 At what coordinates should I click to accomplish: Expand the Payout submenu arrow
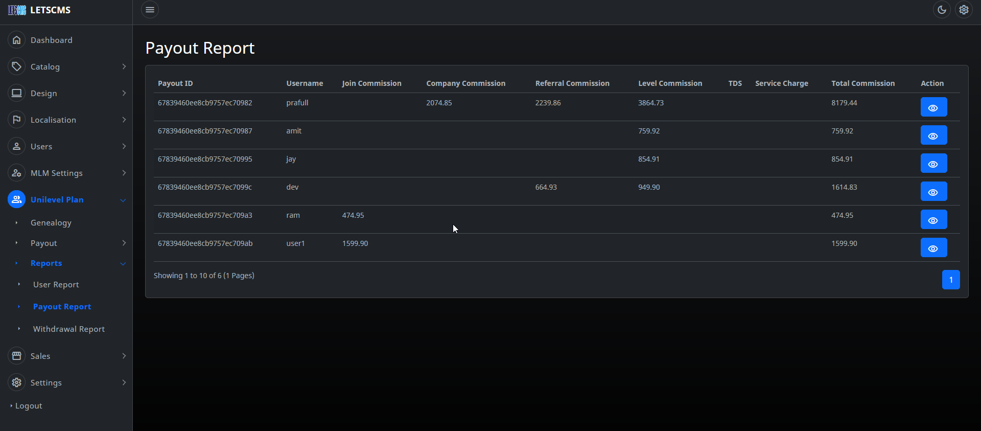click(x=124, y=243)
